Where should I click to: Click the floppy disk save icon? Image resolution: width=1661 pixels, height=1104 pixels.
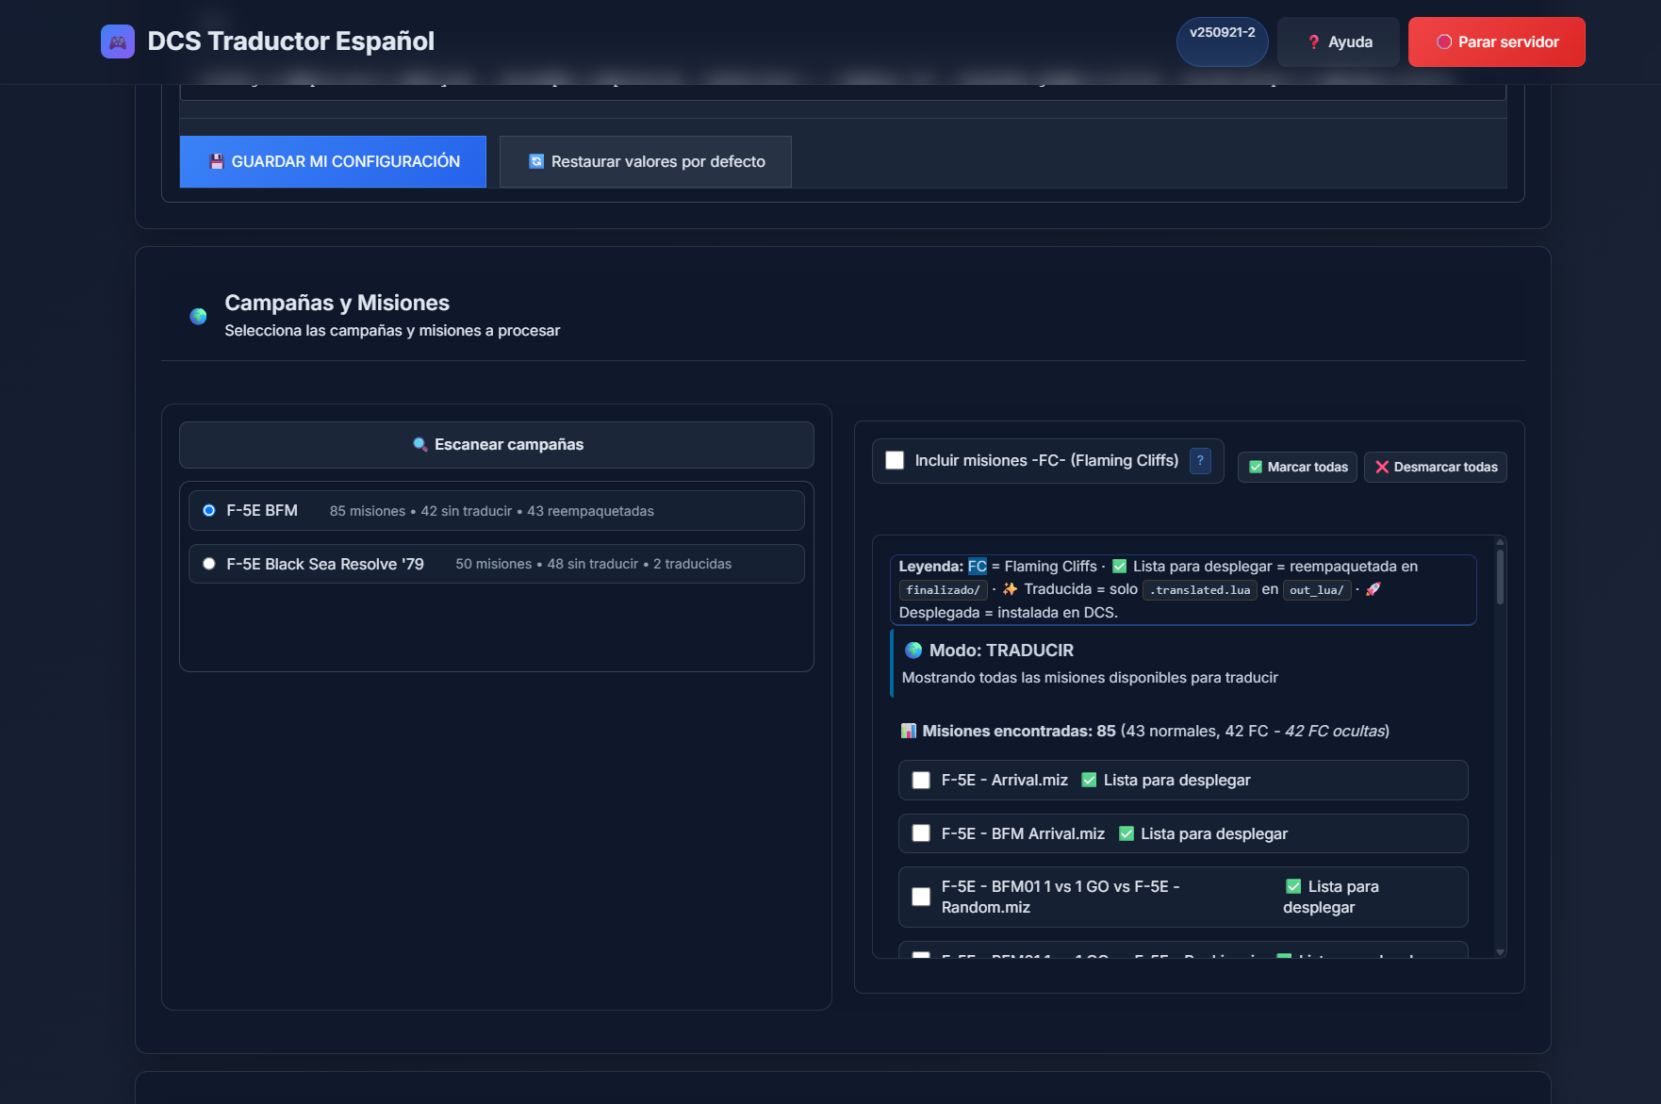coord(217,161)
